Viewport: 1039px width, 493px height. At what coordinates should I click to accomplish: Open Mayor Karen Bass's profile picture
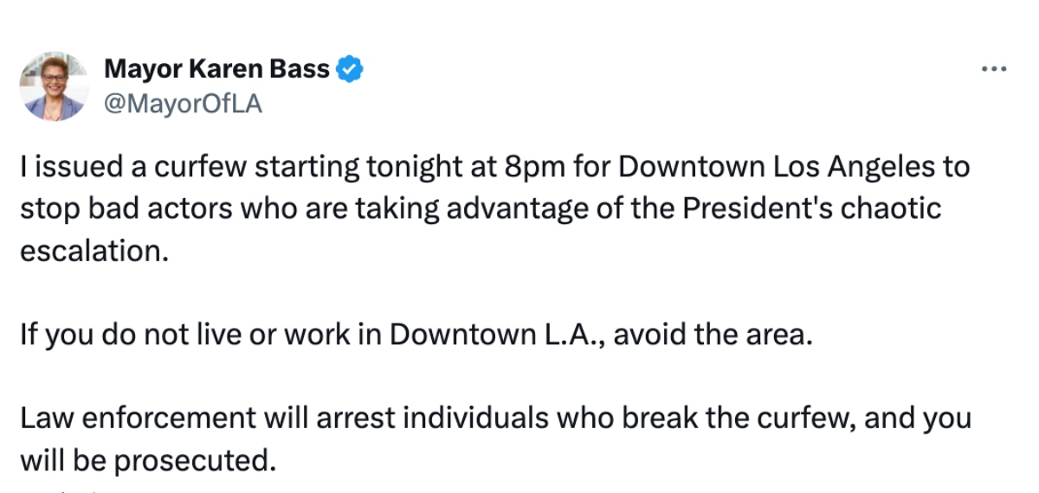coord(54,86)
